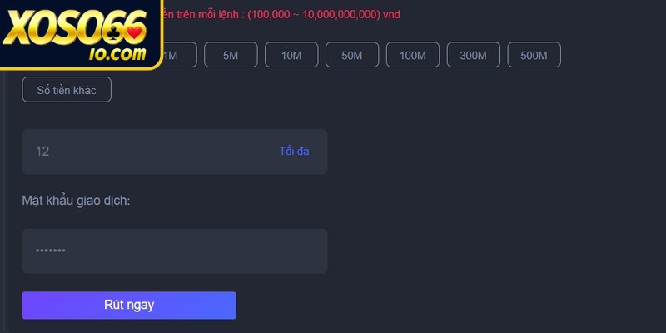This screenshot has width=666, height=333.
Task: Select the 50M withdrawal amount
Action: point(351,55)
